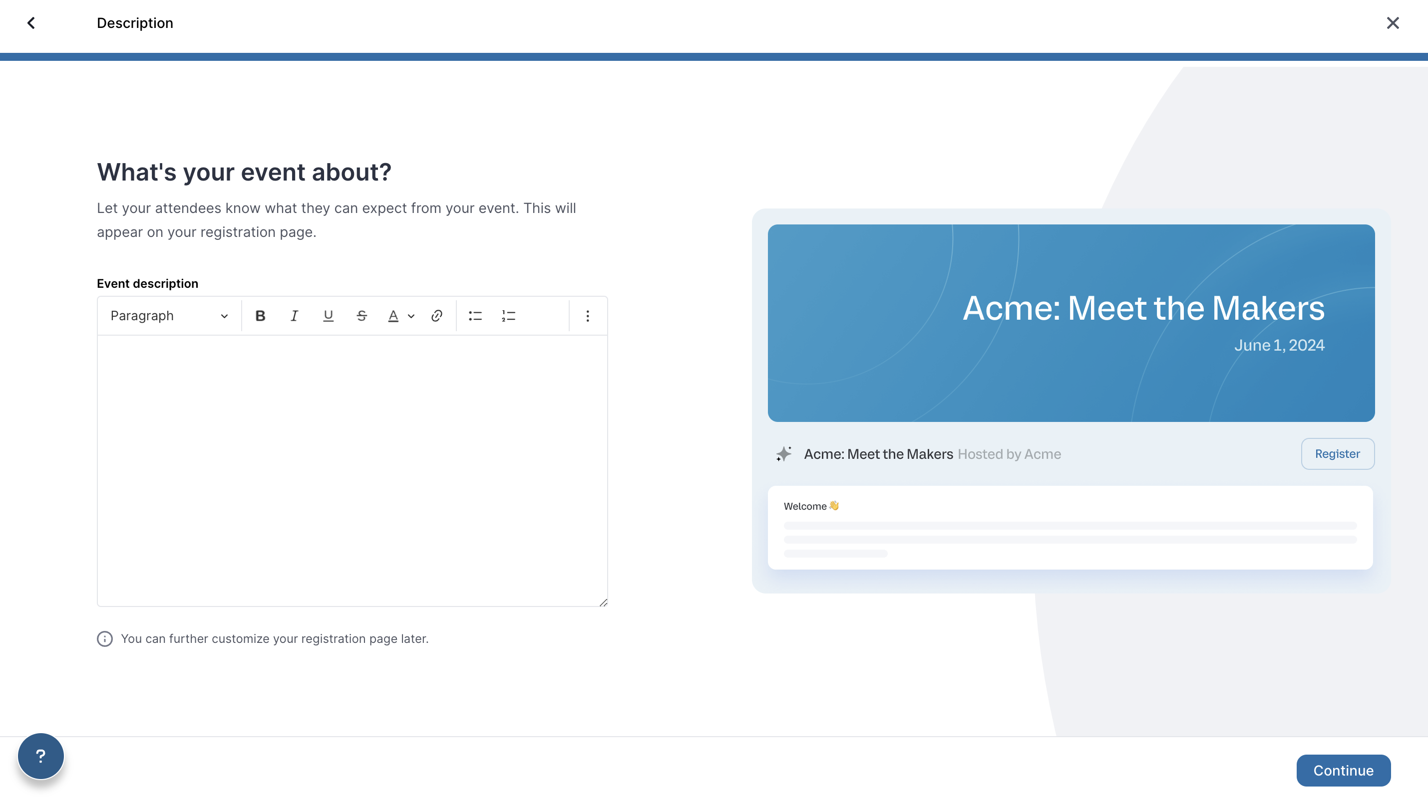Viewport: 1428px width, 799px height.
Task: Click the 'What's your event about?' heading
Action: (244, 172)
